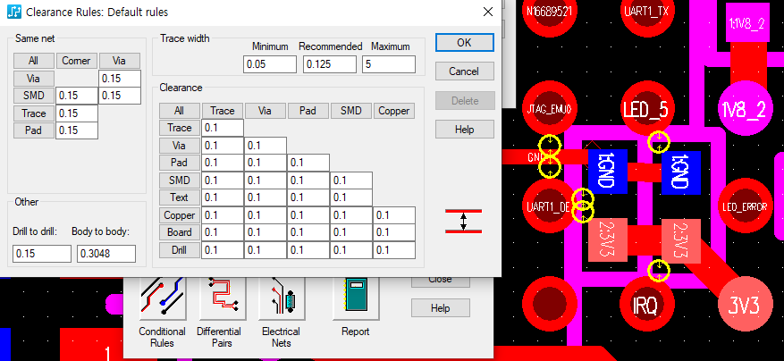Open the Differential Pairs rules icon
The width and height of the screenshot is (784, 361).
tap(219, 298)
